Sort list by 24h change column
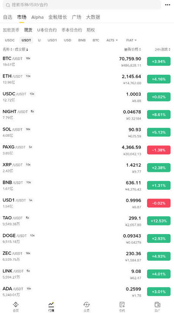The width and height of the screenshot is (174, 313). coord(163,49)
